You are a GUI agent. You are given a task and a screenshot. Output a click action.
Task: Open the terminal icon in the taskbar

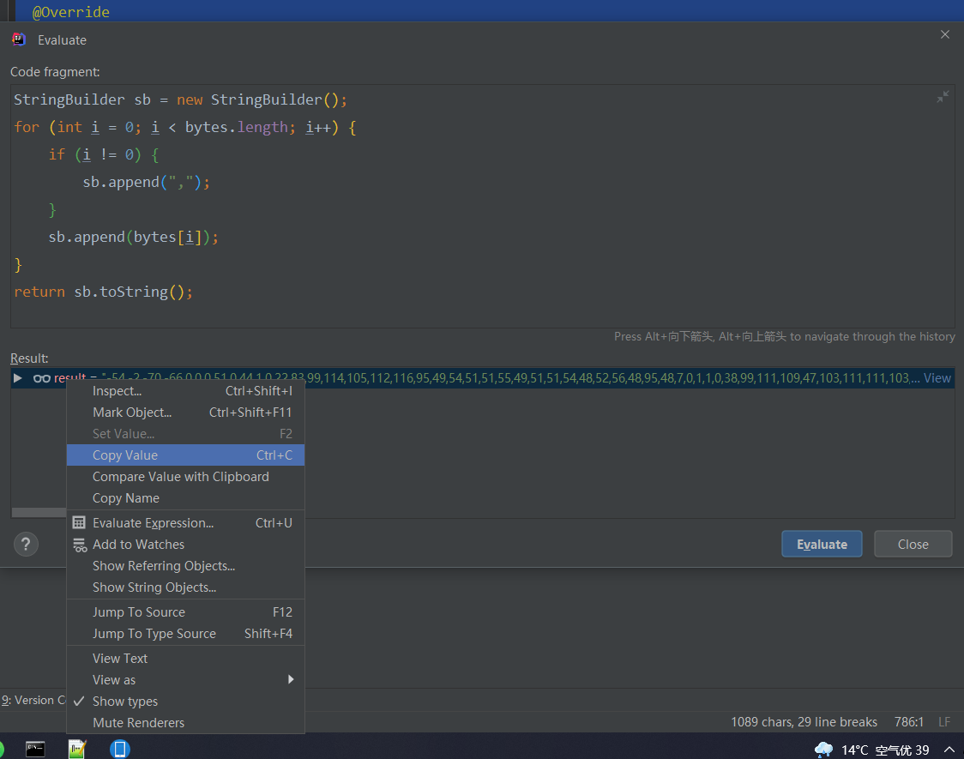35,749
